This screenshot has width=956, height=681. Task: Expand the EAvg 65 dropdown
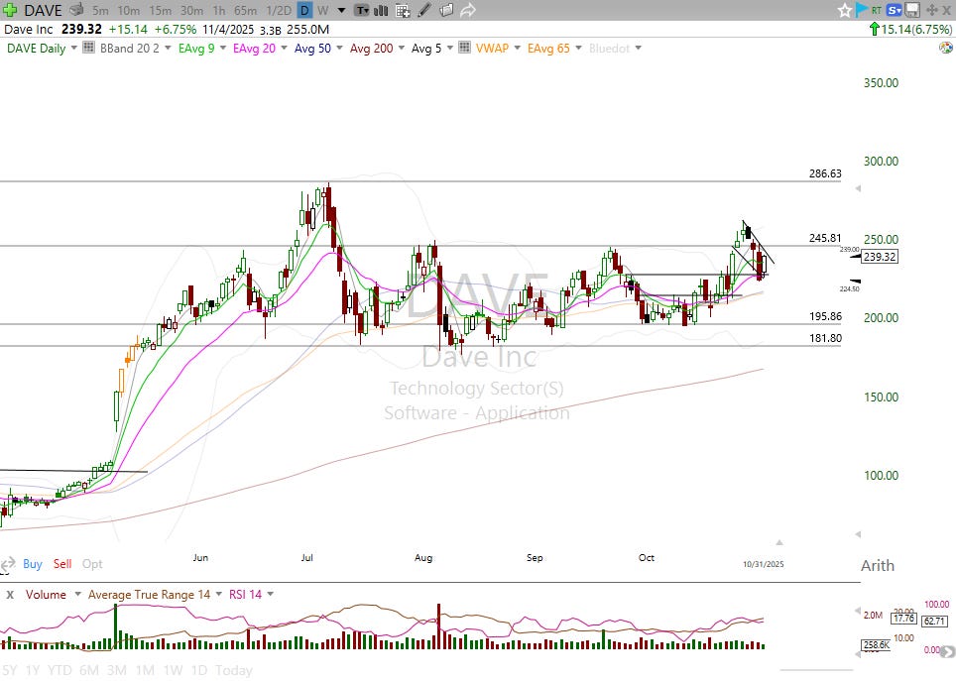pos(578,48)
